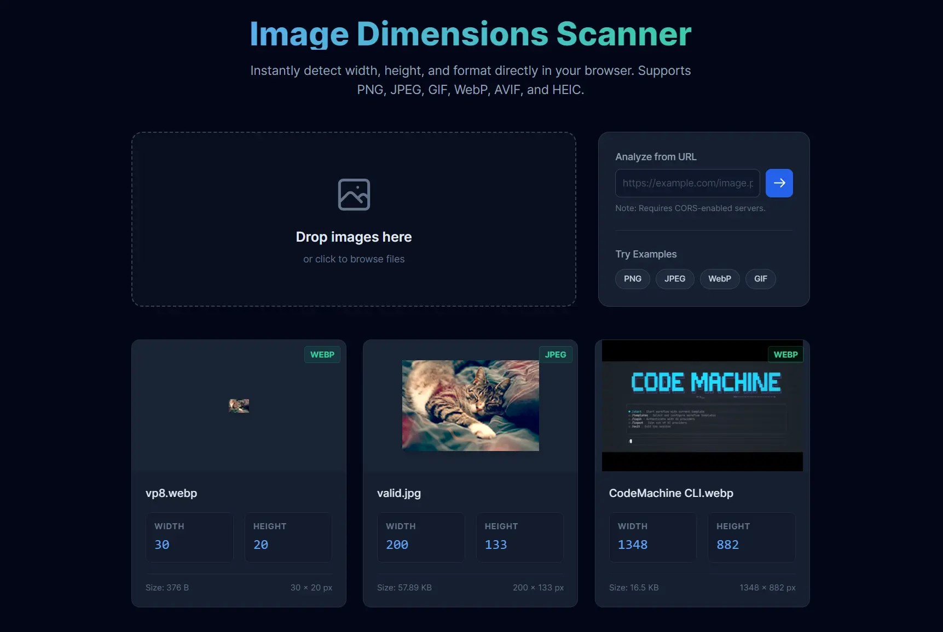Viewport: 943px width, 632px height.
Task: Open the file browser via Drop images here area
Action: pyautogui.click(x=354, y=237)
